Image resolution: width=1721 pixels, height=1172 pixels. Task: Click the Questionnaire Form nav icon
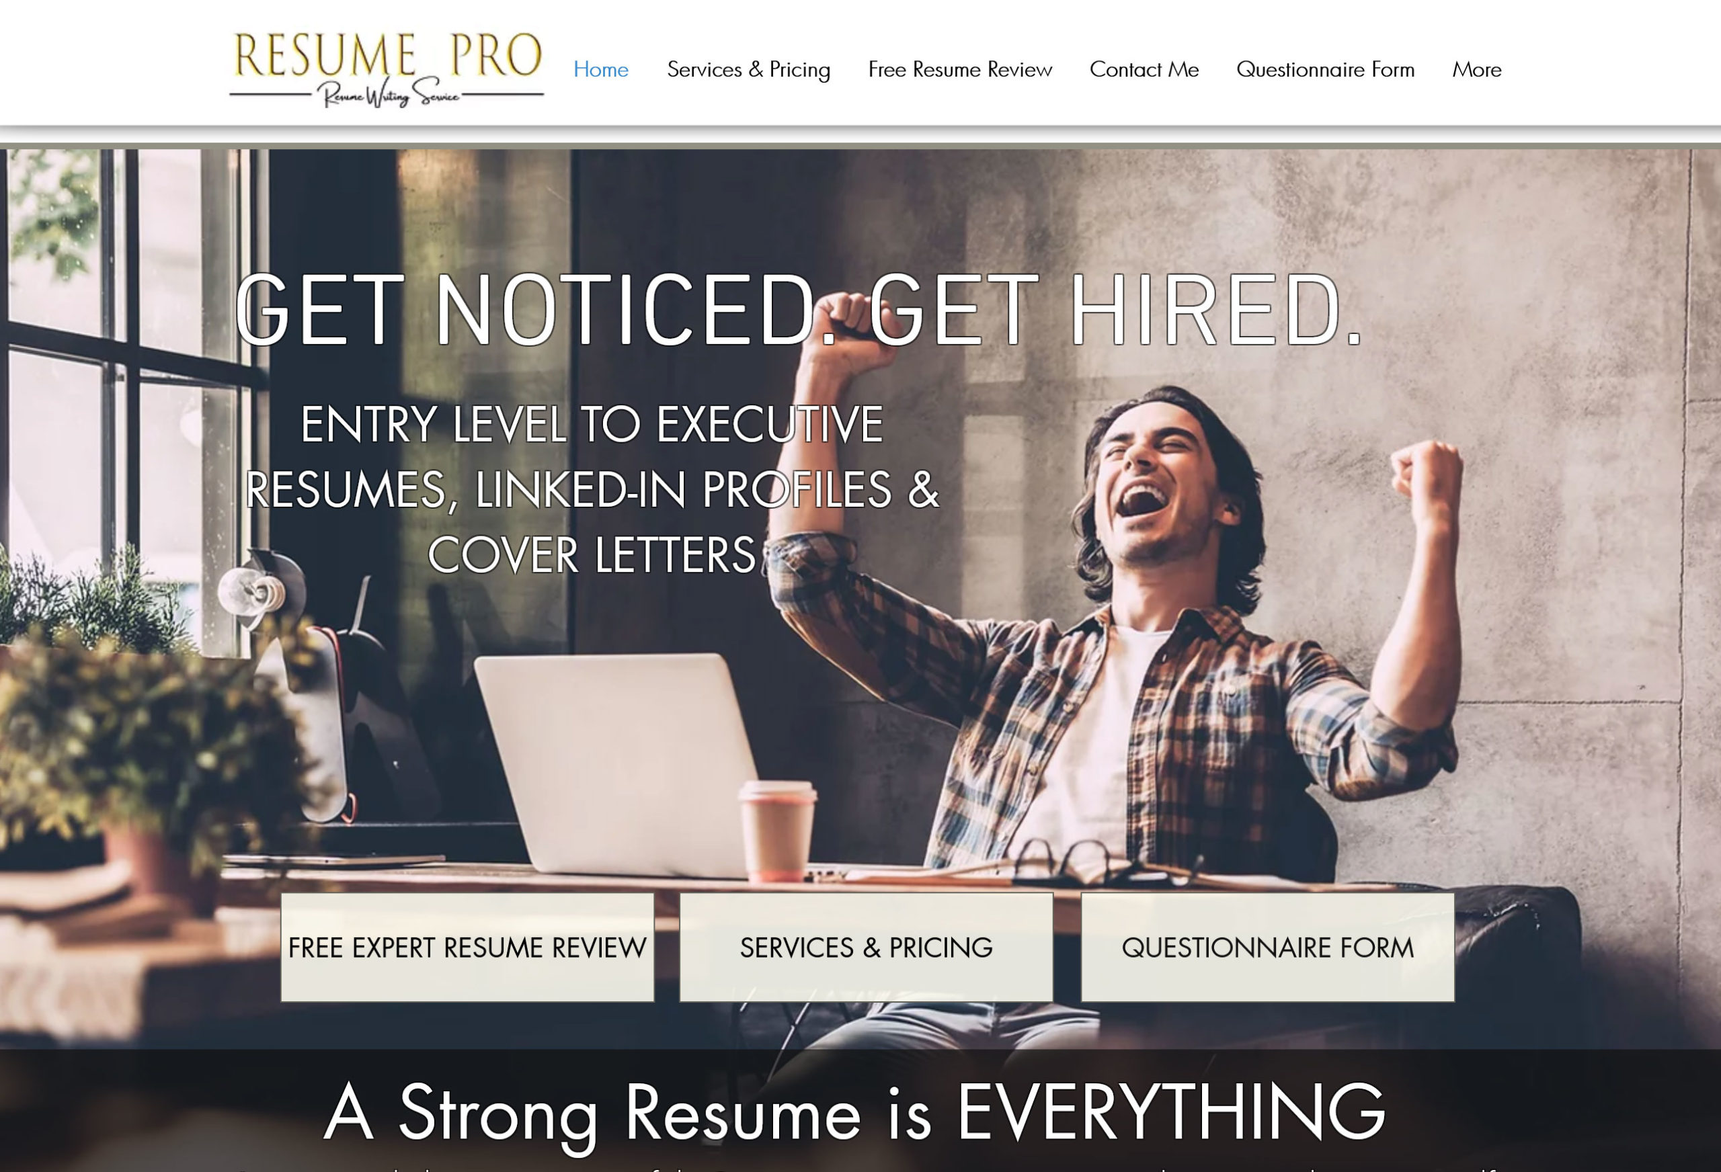1326,69
